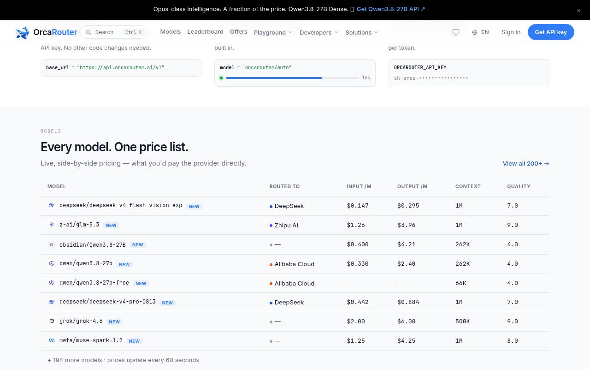Focus the Search input field
The height and width of the screenshot is (369, 590).
[114, 32]
